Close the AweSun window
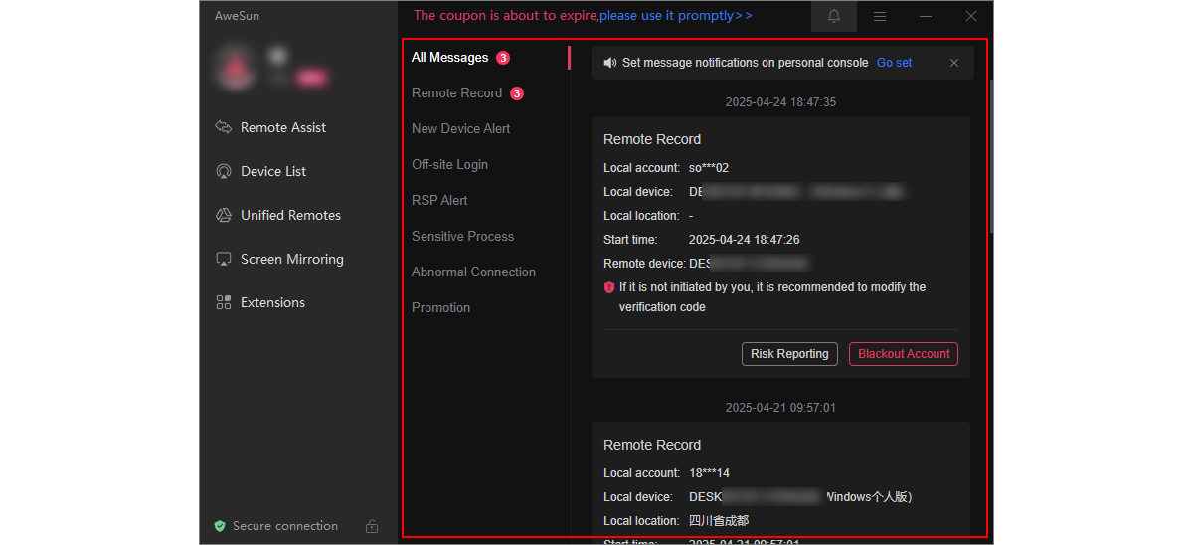Screen dimensions: 1193x545 click(x=971, y=16)
